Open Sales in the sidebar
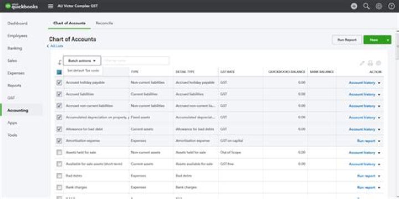This screenshot has height=199, width=399. click(12, 61)
